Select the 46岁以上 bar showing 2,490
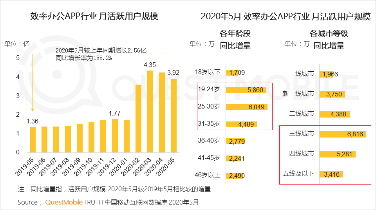Viewport: 376px width, 210px height. click(x=235, y=175)
